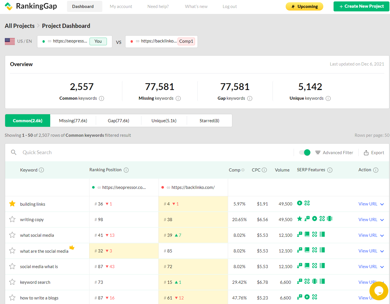Star the writing copy keyword

click(12, 219)
